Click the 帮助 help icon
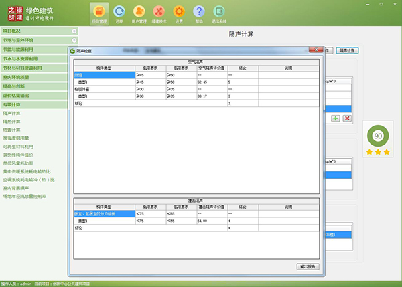402x287 pixels. [x=198, y=13]
